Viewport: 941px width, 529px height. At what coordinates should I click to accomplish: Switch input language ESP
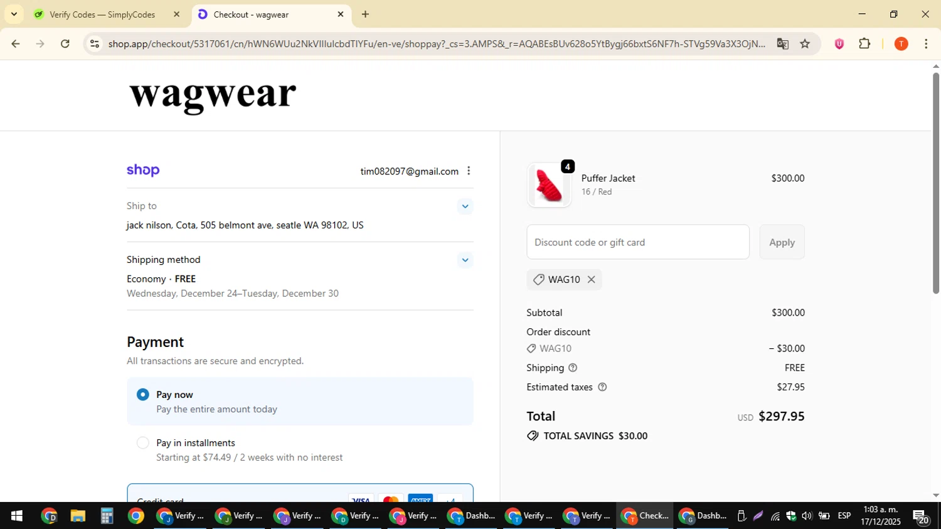tap(844, 516)
